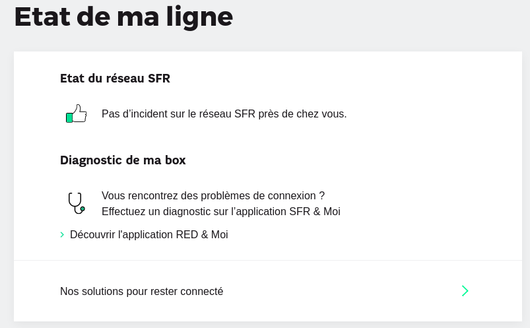
Task: Click the words SFR & Moi in the diagnostic text
Action: tap(315, 212)
